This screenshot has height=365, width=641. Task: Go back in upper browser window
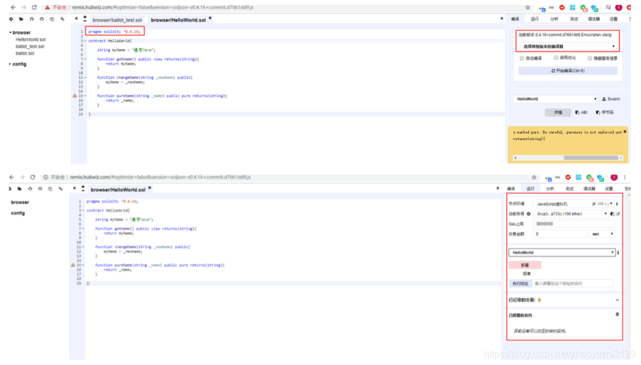coord(13,7)
